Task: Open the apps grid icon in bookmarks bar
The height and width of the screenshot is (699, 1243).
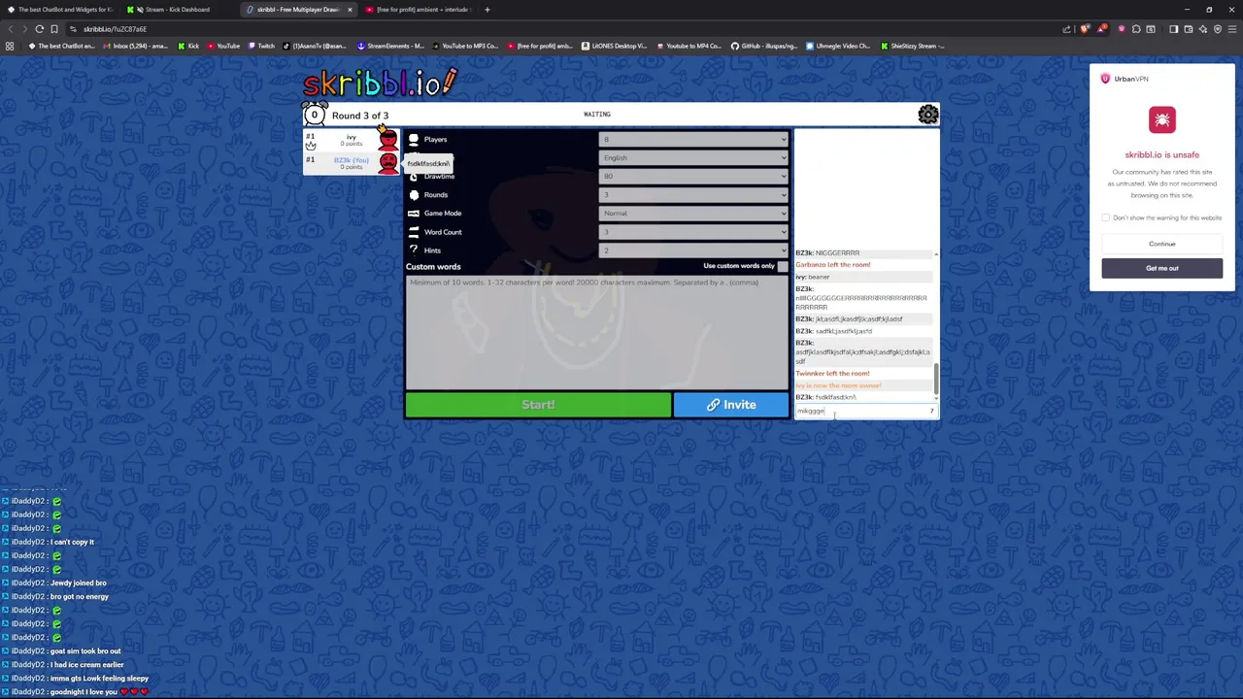Action: click(x=10, y=46)
